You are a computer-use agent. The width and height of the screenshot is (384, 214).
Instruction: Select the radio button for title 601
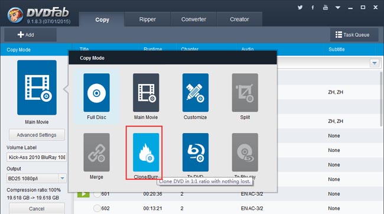pos(97,194)
